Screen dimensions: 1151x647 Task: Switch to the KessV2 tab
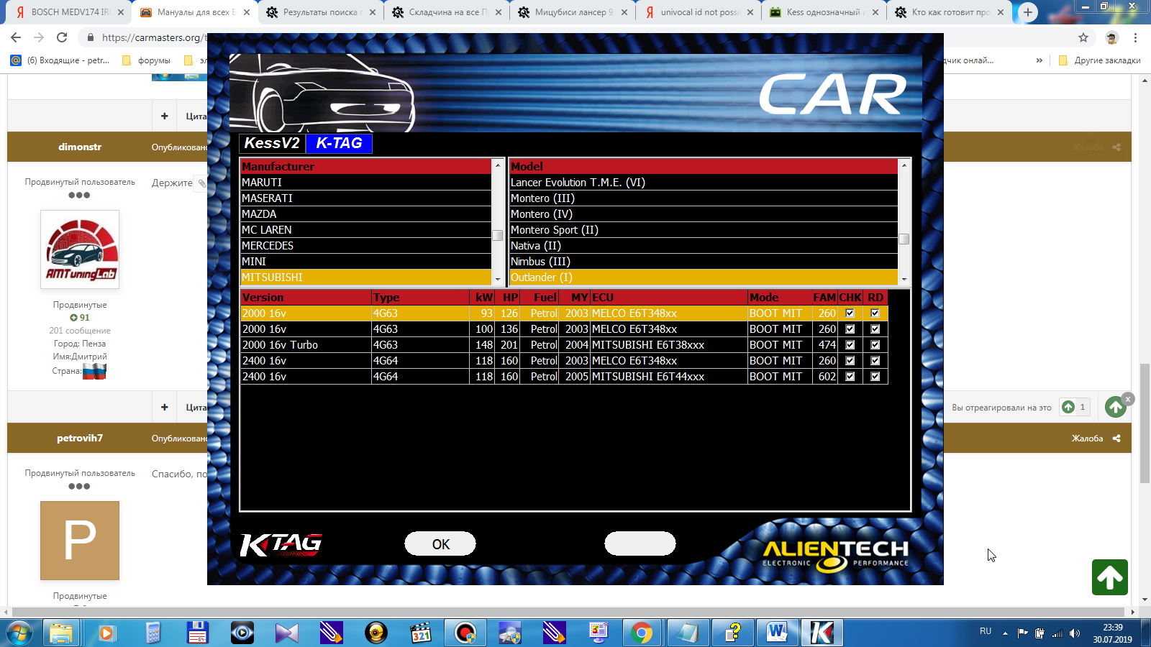coord(272,143)
